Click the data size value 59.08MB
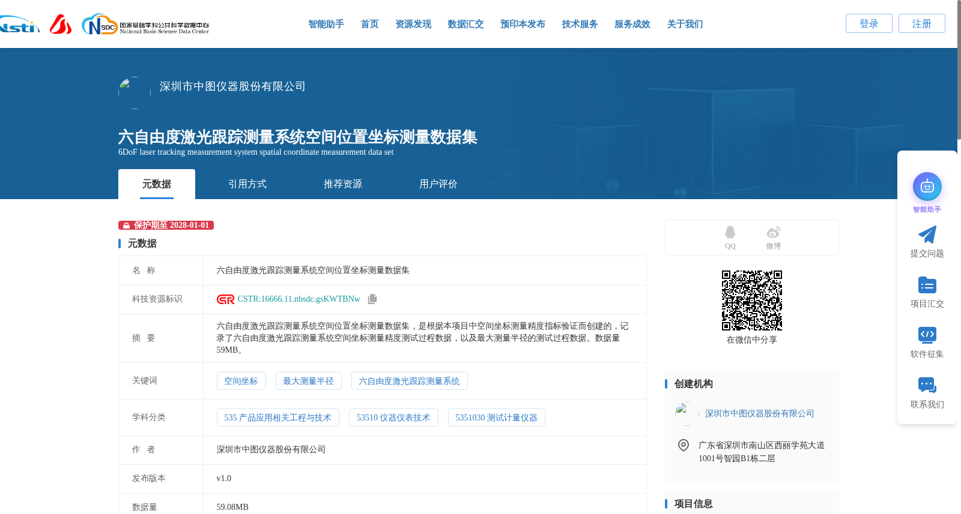The width and height of the screenshot is (961, 514). coord(232,507)
